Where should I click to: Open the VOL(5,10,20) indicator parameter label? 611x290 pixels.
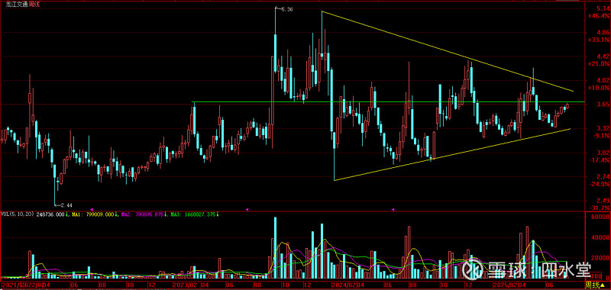pyautogui.click(x=18, y=214)
